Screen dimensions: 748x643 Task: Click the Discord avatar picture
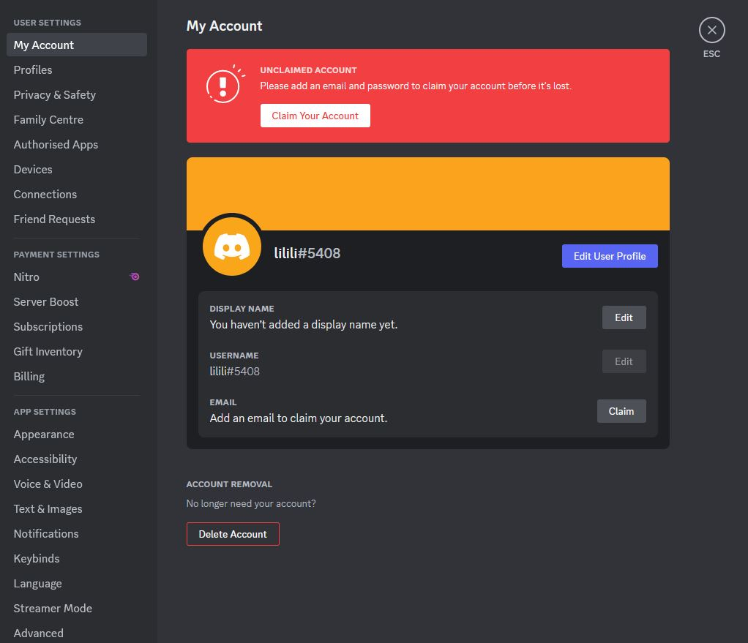(x=232, y=247)
